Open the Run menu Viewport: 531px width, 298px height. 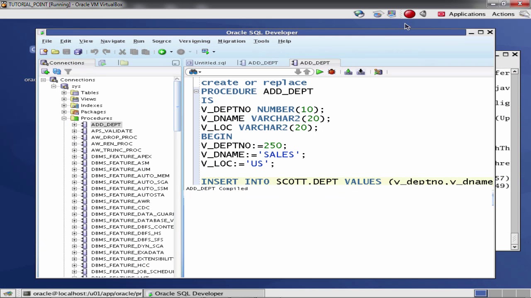139,41
